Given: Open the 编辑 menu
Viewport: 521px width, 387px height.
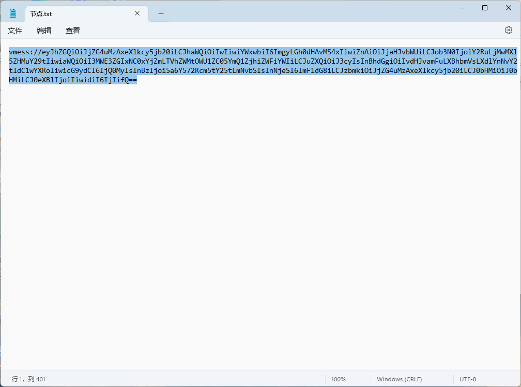Looking at the screenshot, I should pos(44,31).
